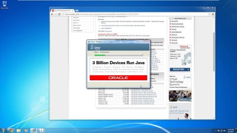
Task: Maximize the Chrome window
Action: (x=208, y=8)
